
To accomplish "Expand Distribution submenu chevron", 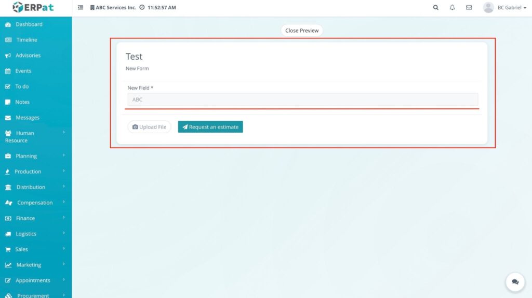I will click(63, 187).
